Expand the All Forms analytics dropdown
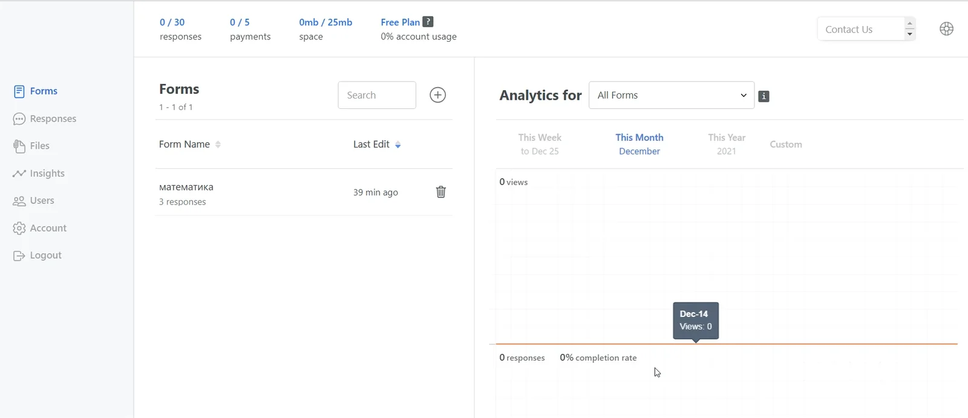Viewport: 968px width, 418px height. tap(672, 95)
